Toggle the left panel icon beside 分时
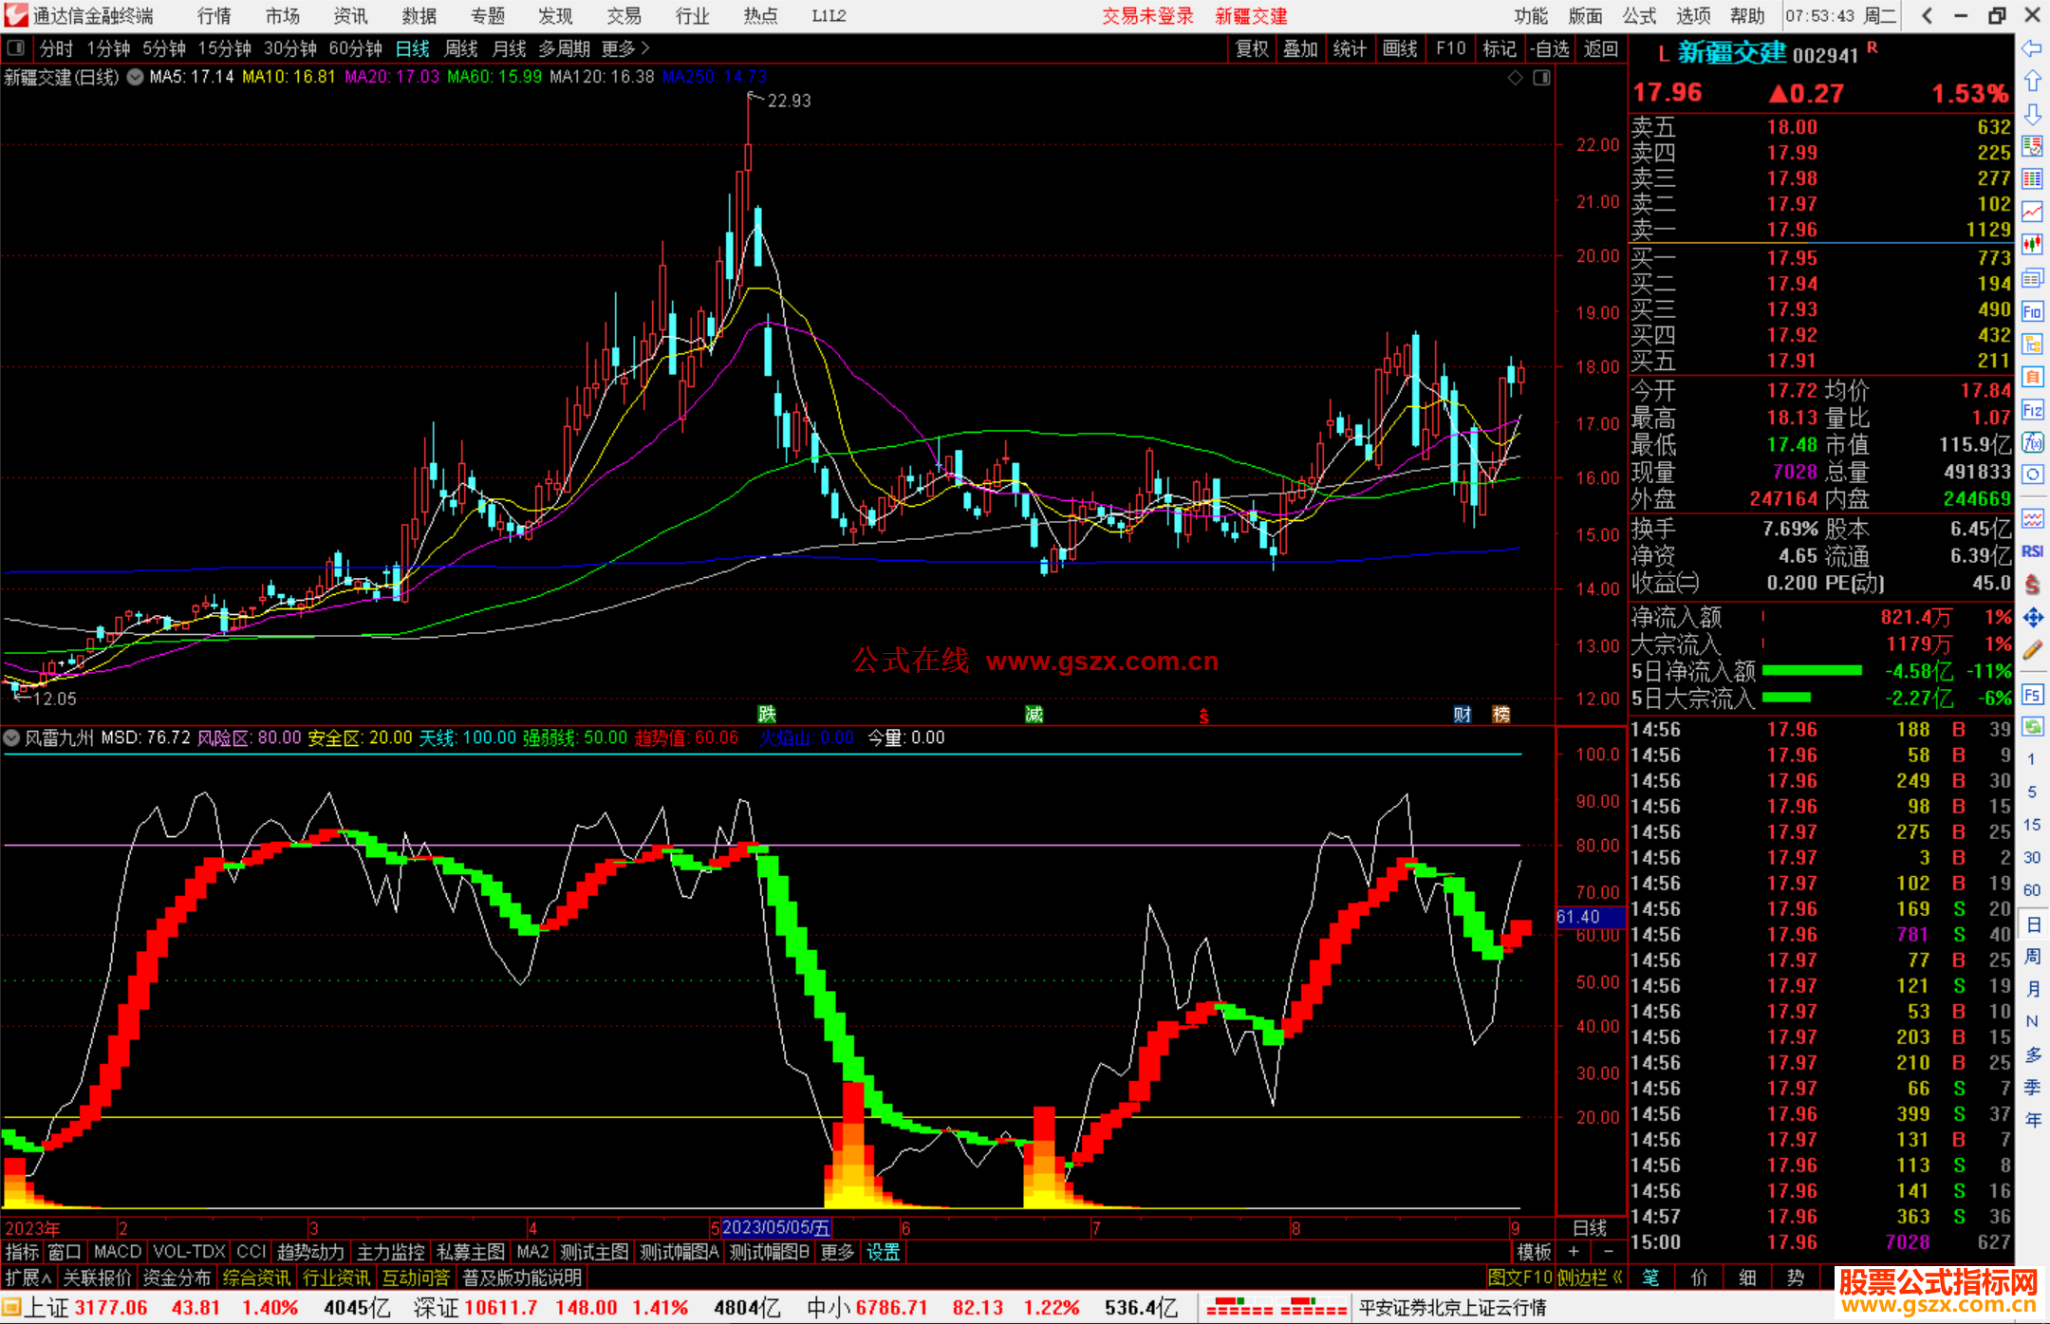The height and width of the screenshot is (1324, 2050). click(16, 48)
